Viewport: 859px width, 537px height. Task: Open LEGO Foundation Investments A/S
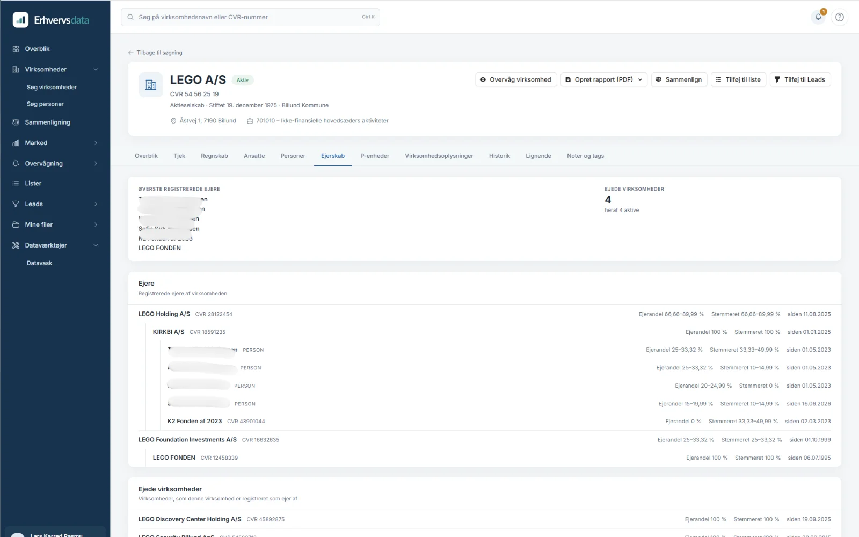[x=187, y=440]
